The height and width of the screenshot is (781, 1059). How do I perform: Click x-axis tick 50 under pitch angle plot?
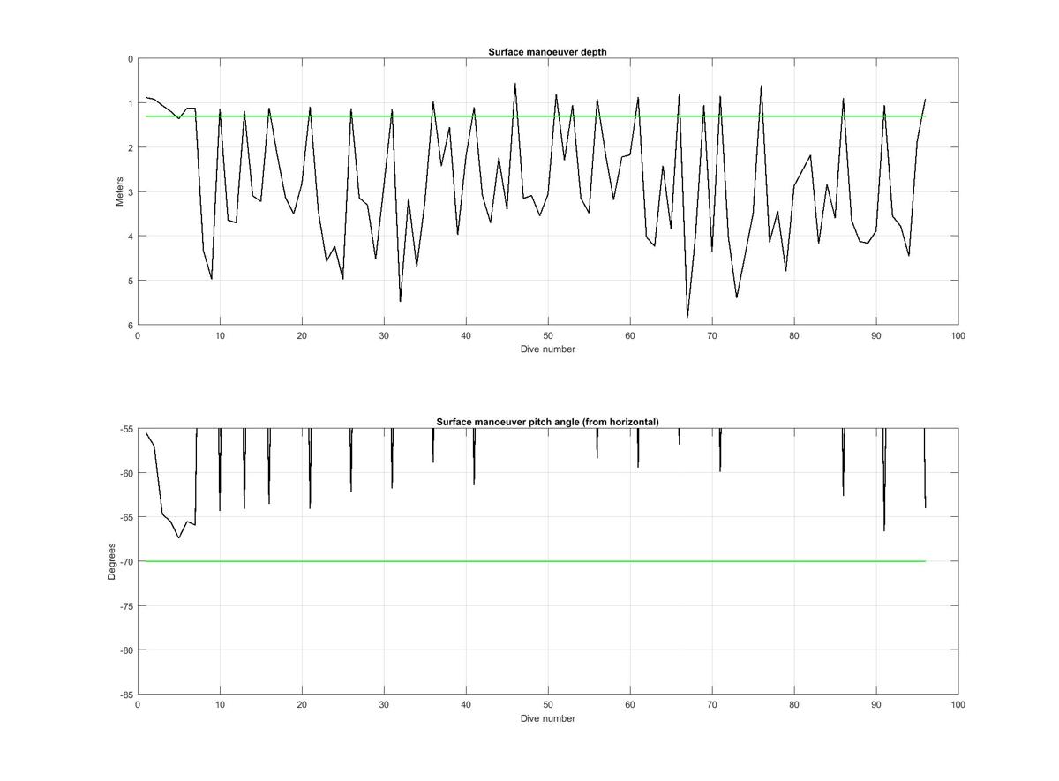click(x=548, y=705)
